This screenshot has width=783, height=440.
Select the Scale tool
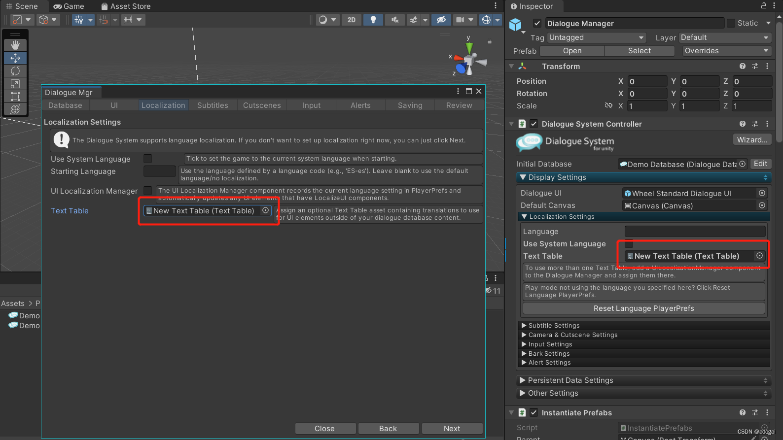coord(15,83)
